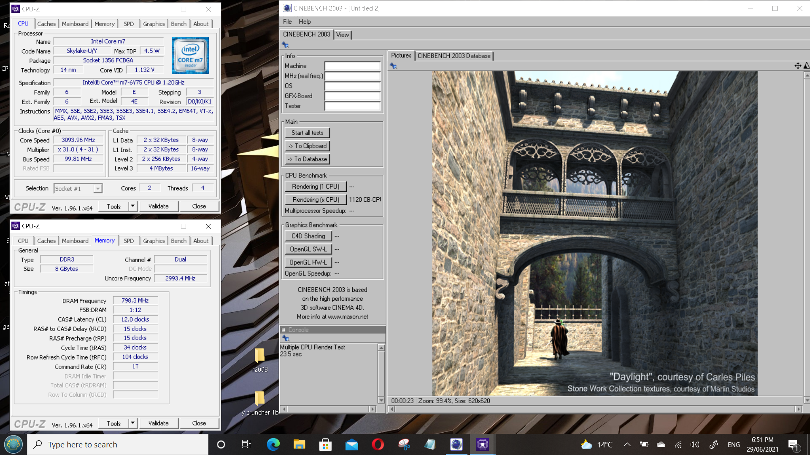Open the notification center icon

pyautogui.click(x=794, y=445)
